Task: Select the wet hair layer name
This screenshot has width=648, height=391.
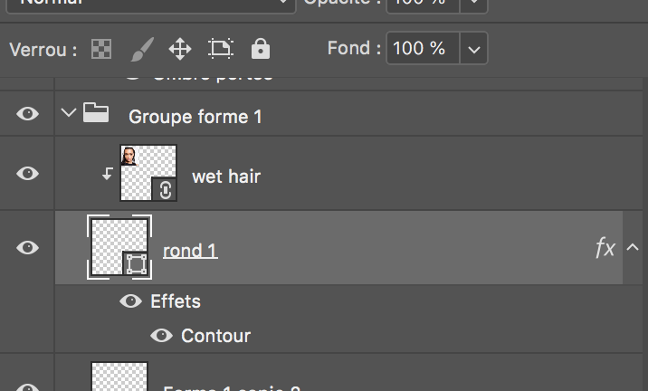Action: pos(226,176)
